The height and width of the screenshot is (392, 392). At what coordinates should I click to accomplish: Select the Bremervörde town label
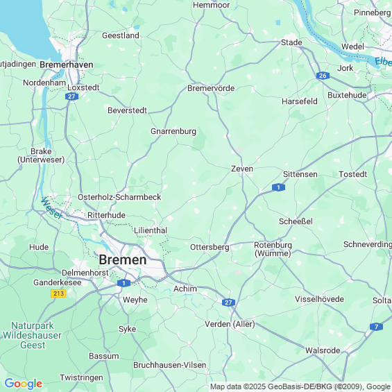211,88
